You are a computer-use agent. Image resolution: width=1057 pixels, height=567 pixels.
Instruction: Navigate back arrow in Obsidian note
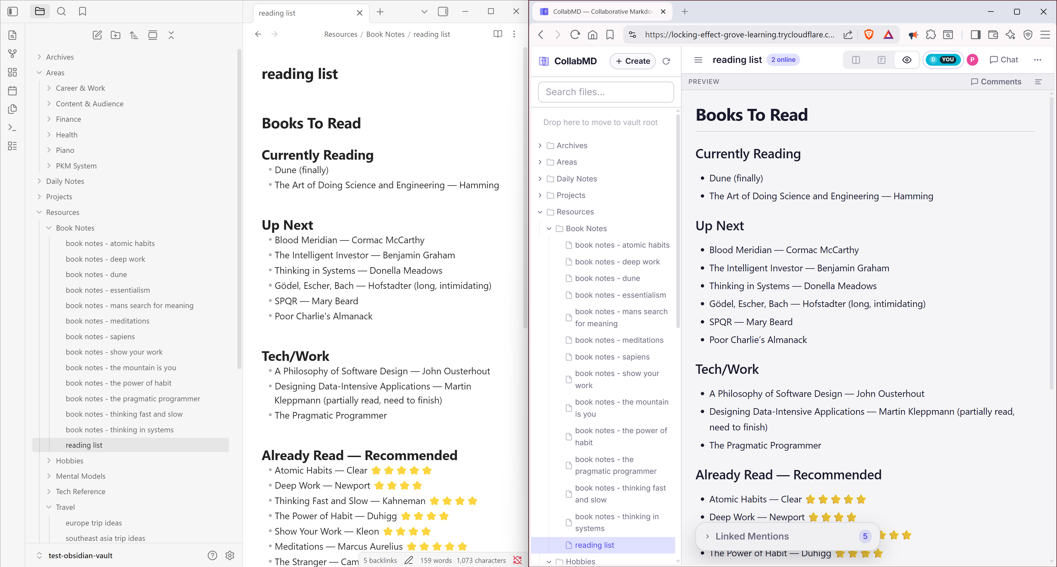tap(258, 34)
